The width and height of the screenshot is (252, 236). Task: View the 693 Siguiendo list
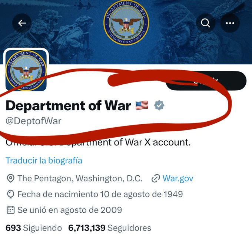click(34, 228)
